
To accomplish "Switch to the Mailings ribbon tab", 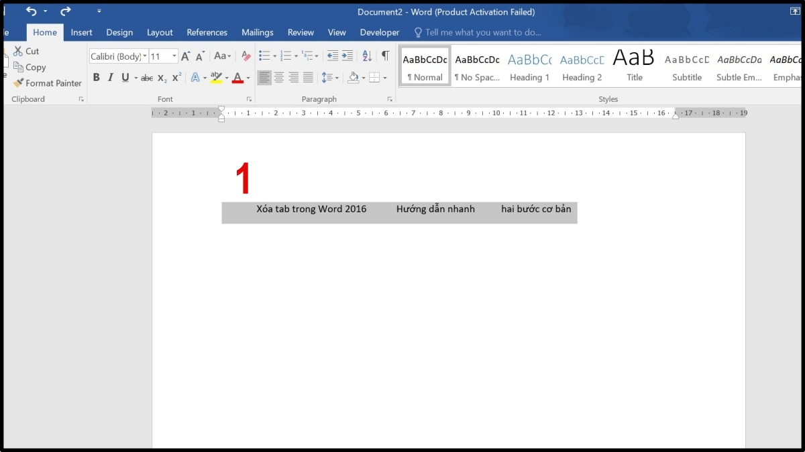I will pyautogui.click(x=257, y=32).
